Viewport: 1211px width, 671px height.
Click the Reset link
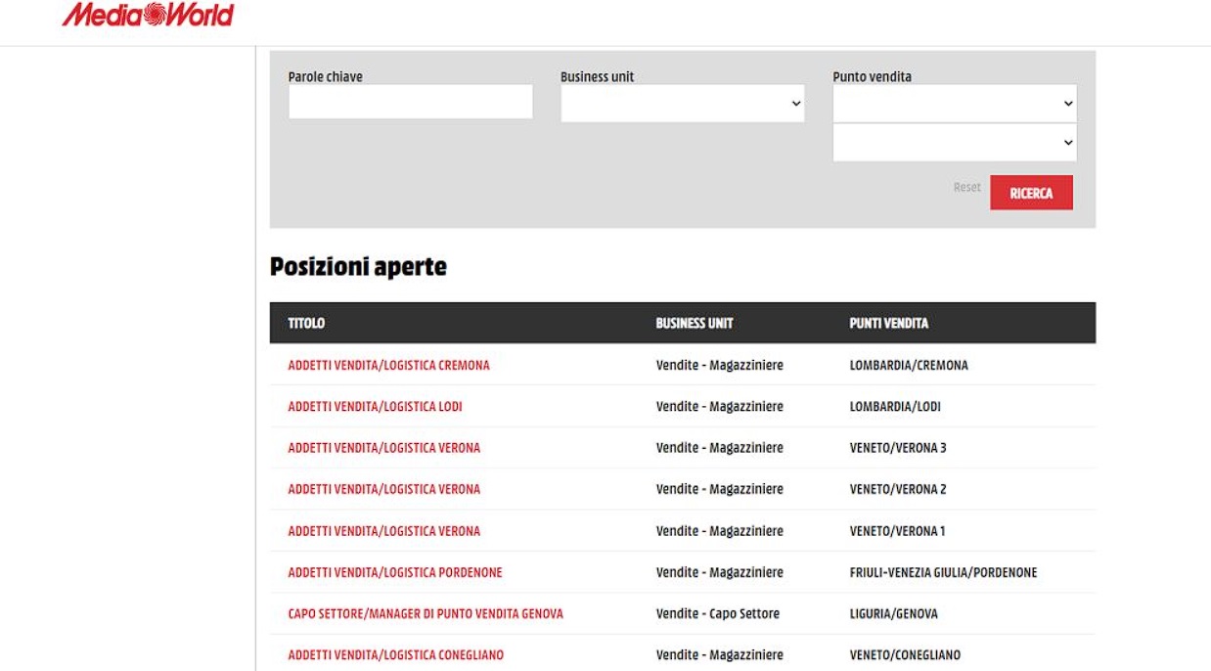(966, 187)
